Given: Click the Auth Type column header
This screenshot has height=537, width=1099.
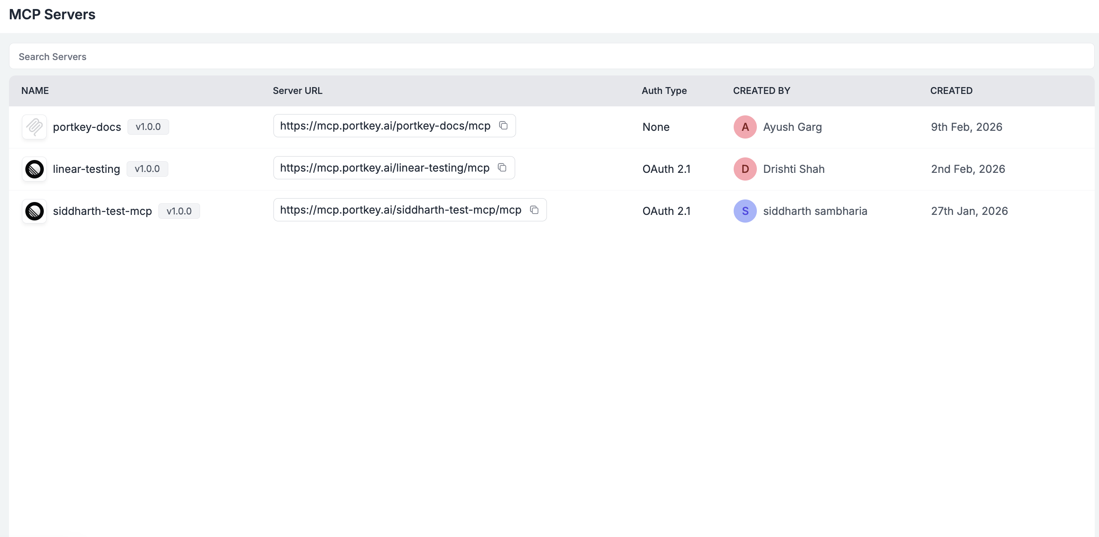Looking at the screenshot, I should click(664, 91).
